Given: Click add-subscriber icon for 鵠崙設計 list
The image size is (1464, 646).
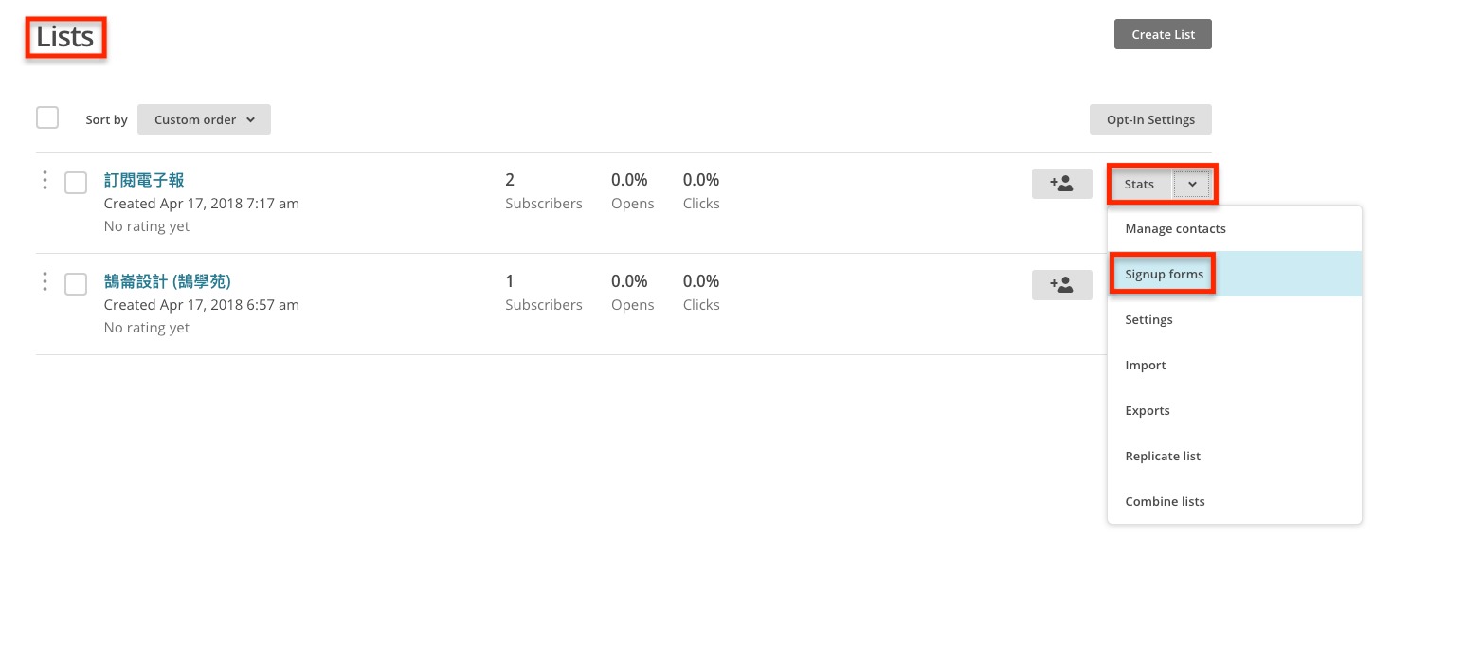Looking at the screenshot, I should [x=1061, y=285].
